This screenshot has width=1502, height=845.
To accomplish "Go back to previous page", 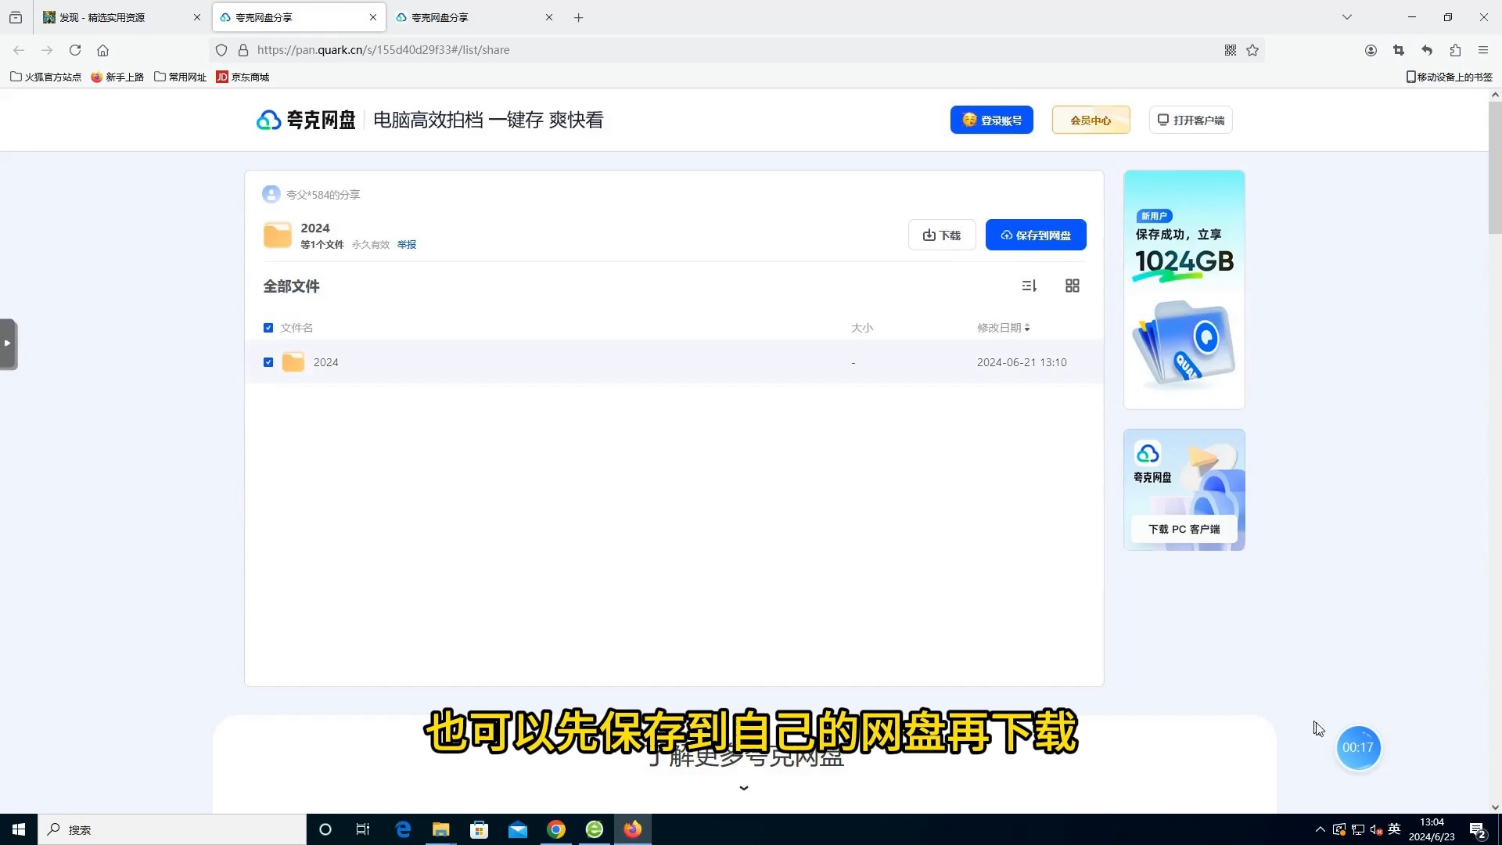I will tap(19, 50).
